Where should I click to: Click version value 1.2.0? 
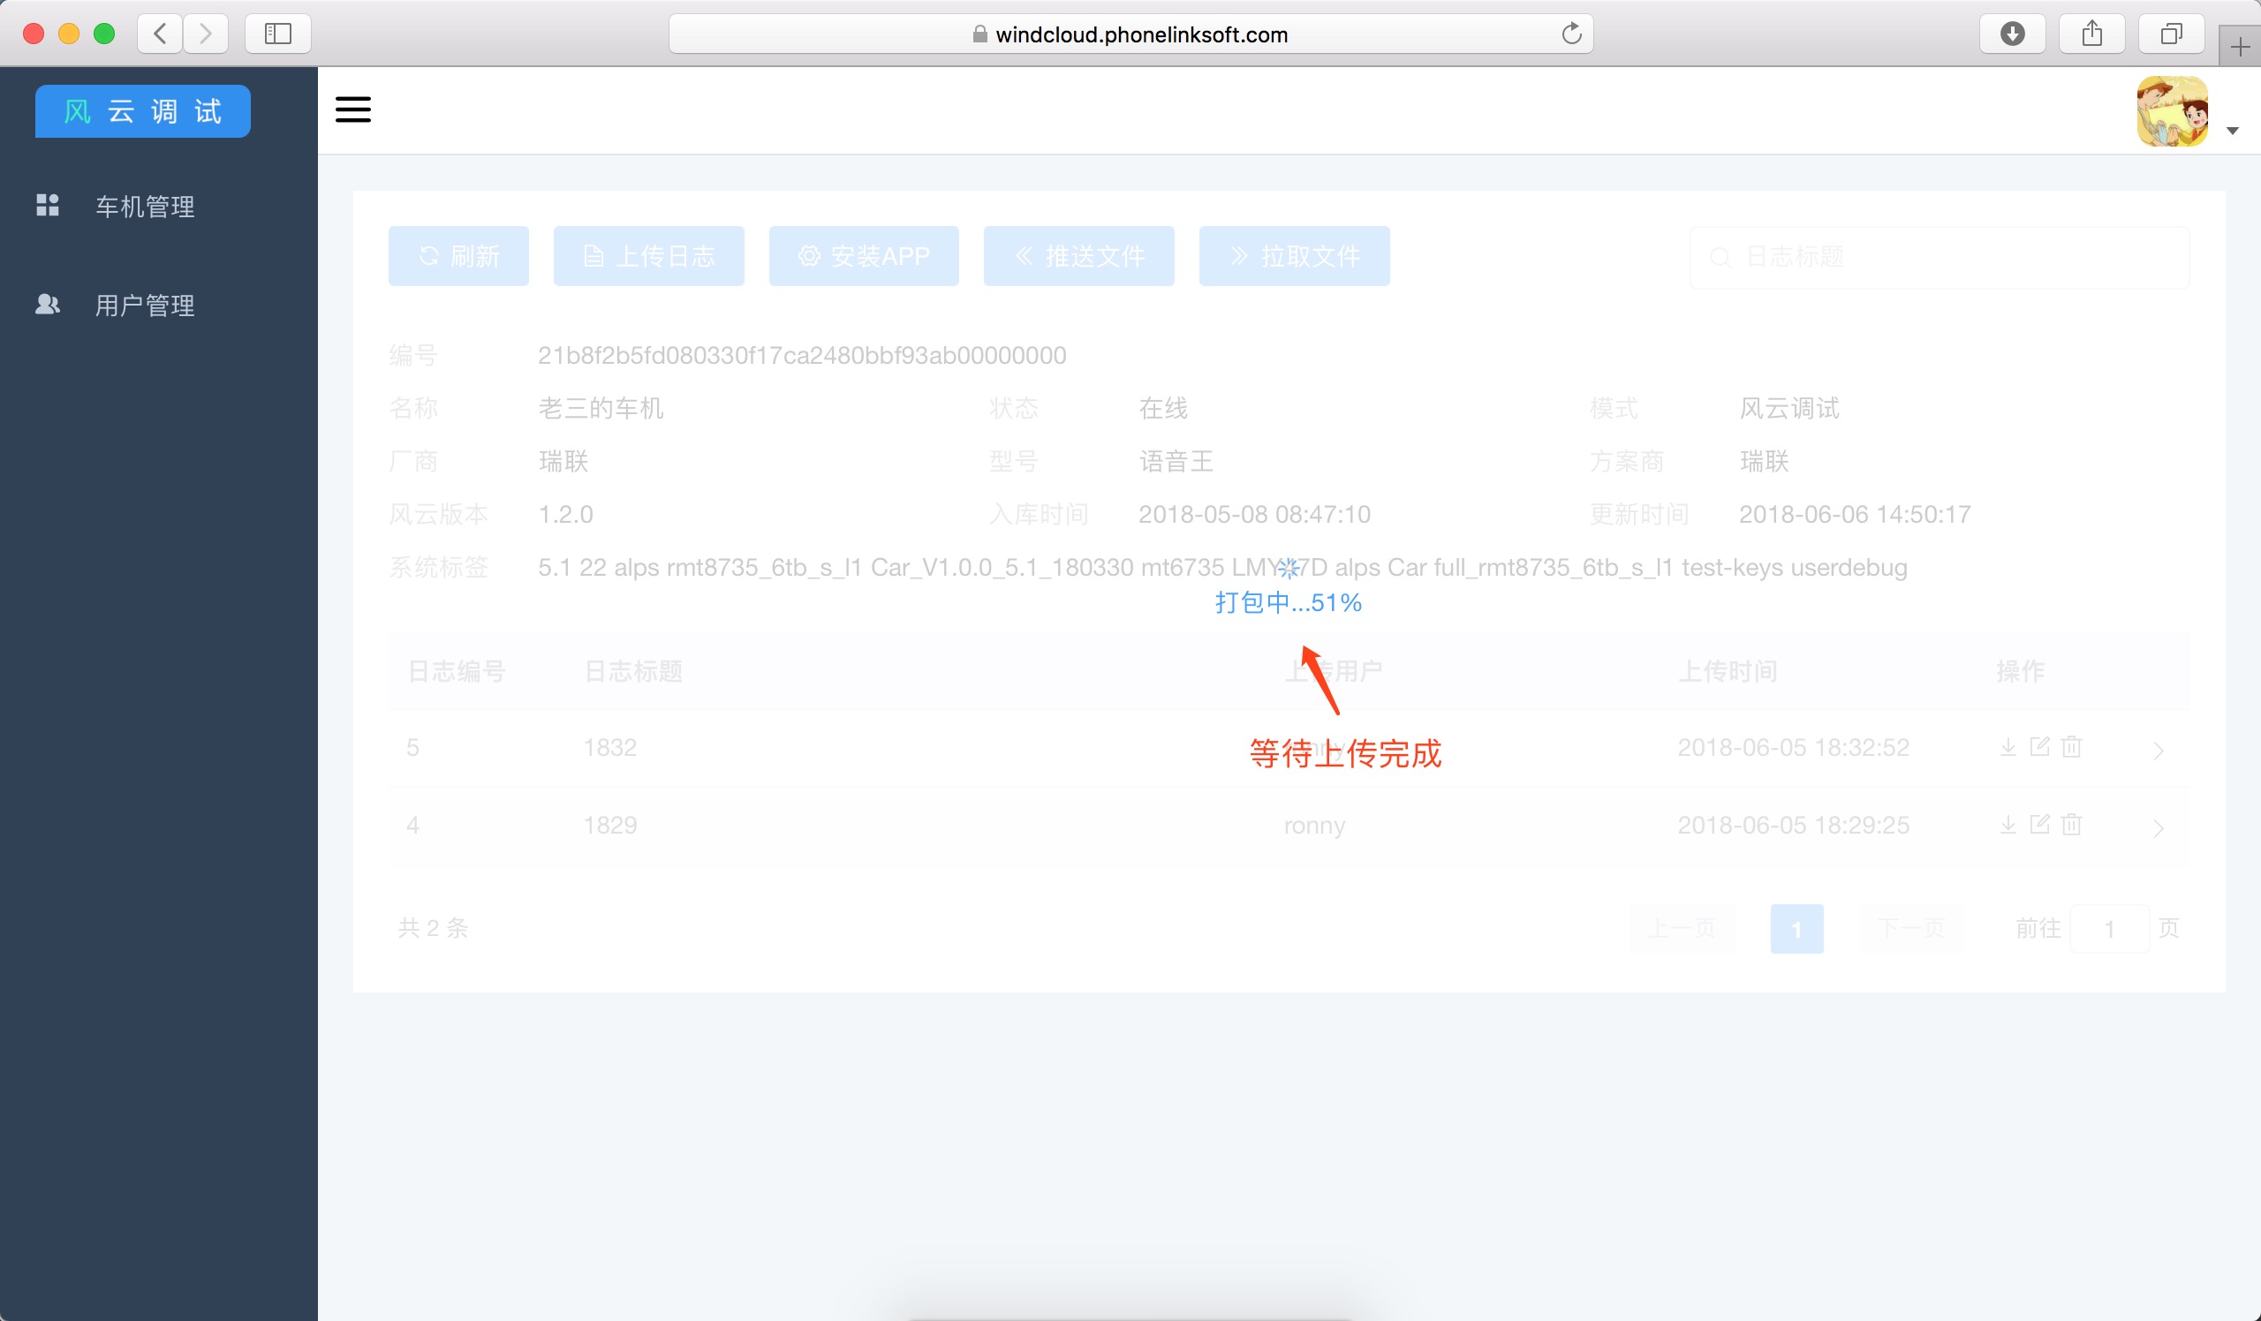coord(565,514)
